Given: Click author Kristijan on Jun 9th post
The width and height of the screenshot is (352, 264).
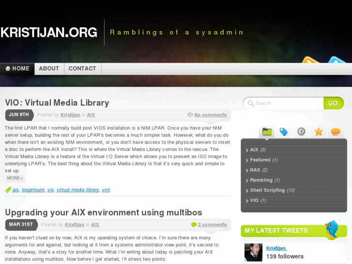Looking at the screenshot, I should coord(70,115).
